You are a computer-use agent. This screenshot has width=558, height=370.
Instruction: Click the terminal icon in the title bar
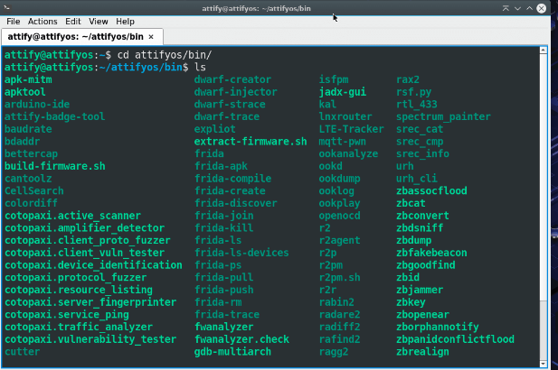[x=7, y=8]
